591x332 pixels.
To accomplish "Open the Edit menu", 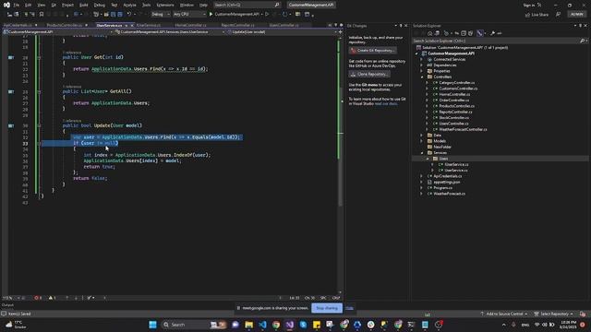I will [29, 6].
